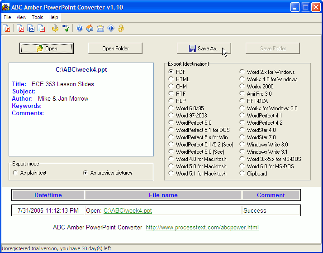Click the open PowerPoint file toolbar icon

coord(7,29)
